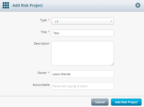
Task: Click the Description box resize handle
Action: pos(113,64)
